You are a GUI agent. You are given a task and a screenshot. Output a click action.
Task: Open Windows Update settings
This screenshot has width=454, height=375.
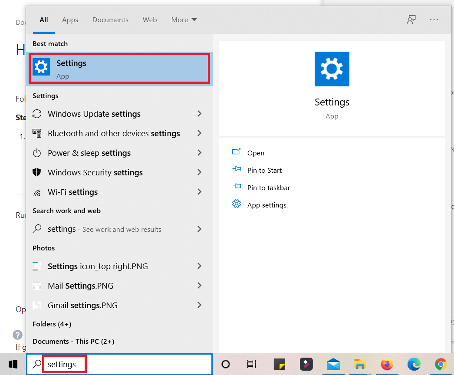pyautogui.click(x=119, y=114)
